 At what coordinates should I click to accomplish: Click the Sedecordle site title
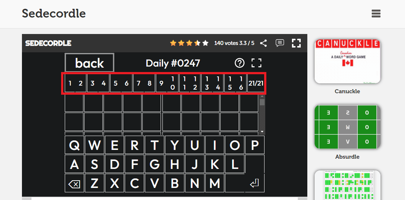coord(54,14)
